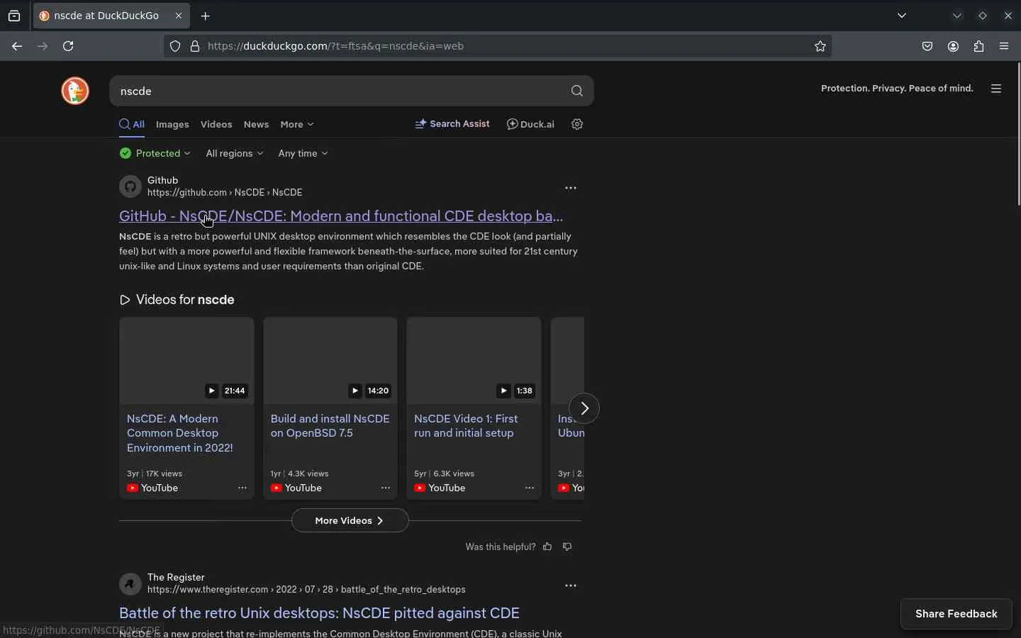Open the 'Build and install NsCDE on OpenBSD' video
Screen dimensions: 1021x638
[x=330, y=426]
